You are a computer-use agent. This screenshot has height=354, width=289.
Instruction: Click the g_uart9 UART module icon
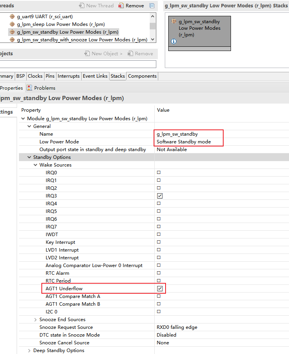pyautogui.click(x=12, y=17)
